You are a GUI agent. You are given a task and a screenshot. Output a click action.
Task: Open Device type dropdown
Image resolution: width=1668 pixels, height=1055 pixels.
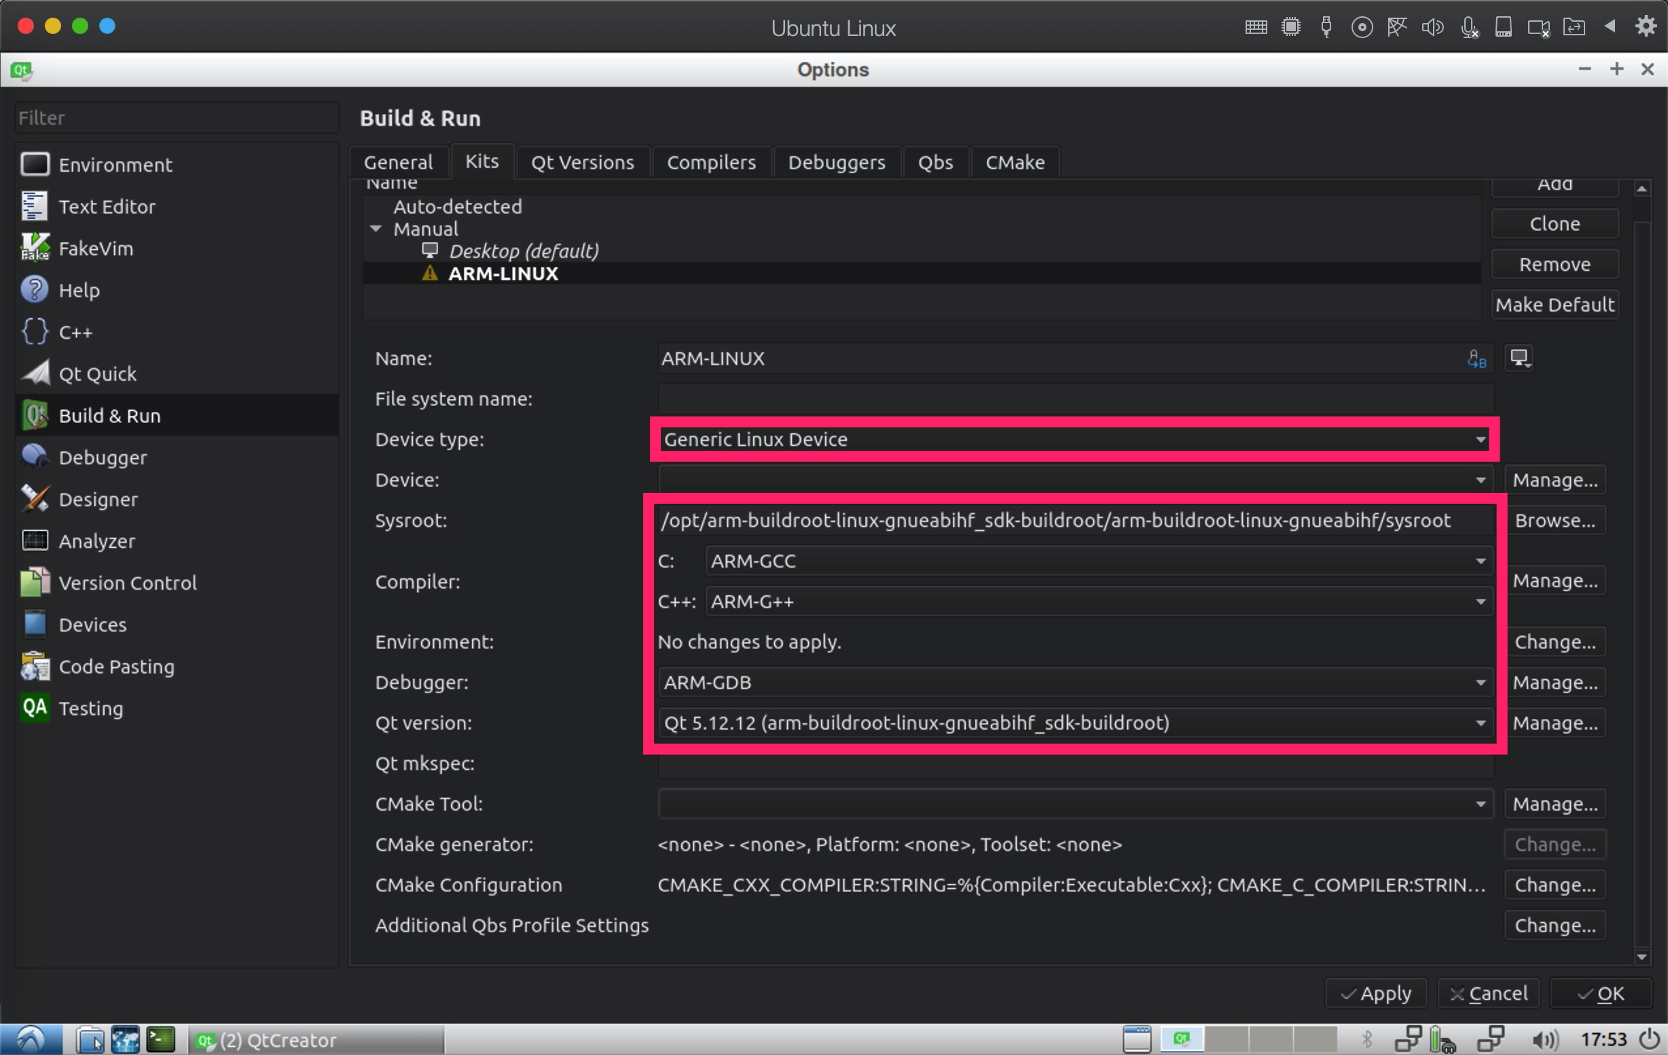1075,439
